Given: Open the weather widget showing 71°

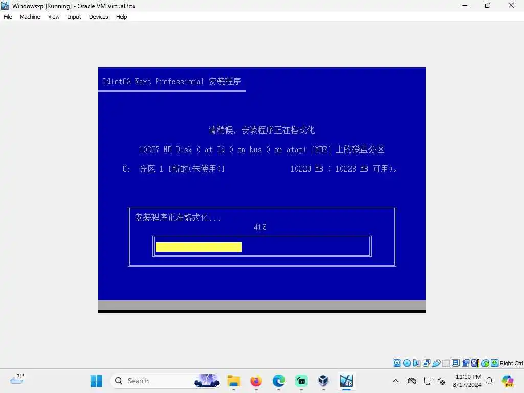Looking at the screenshot, I should click(17, 379).
